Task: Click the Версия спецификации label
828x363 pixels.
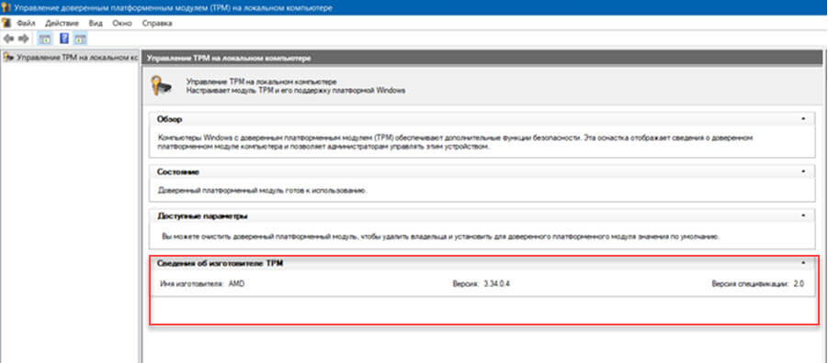Action: click(x=750, y=283)
